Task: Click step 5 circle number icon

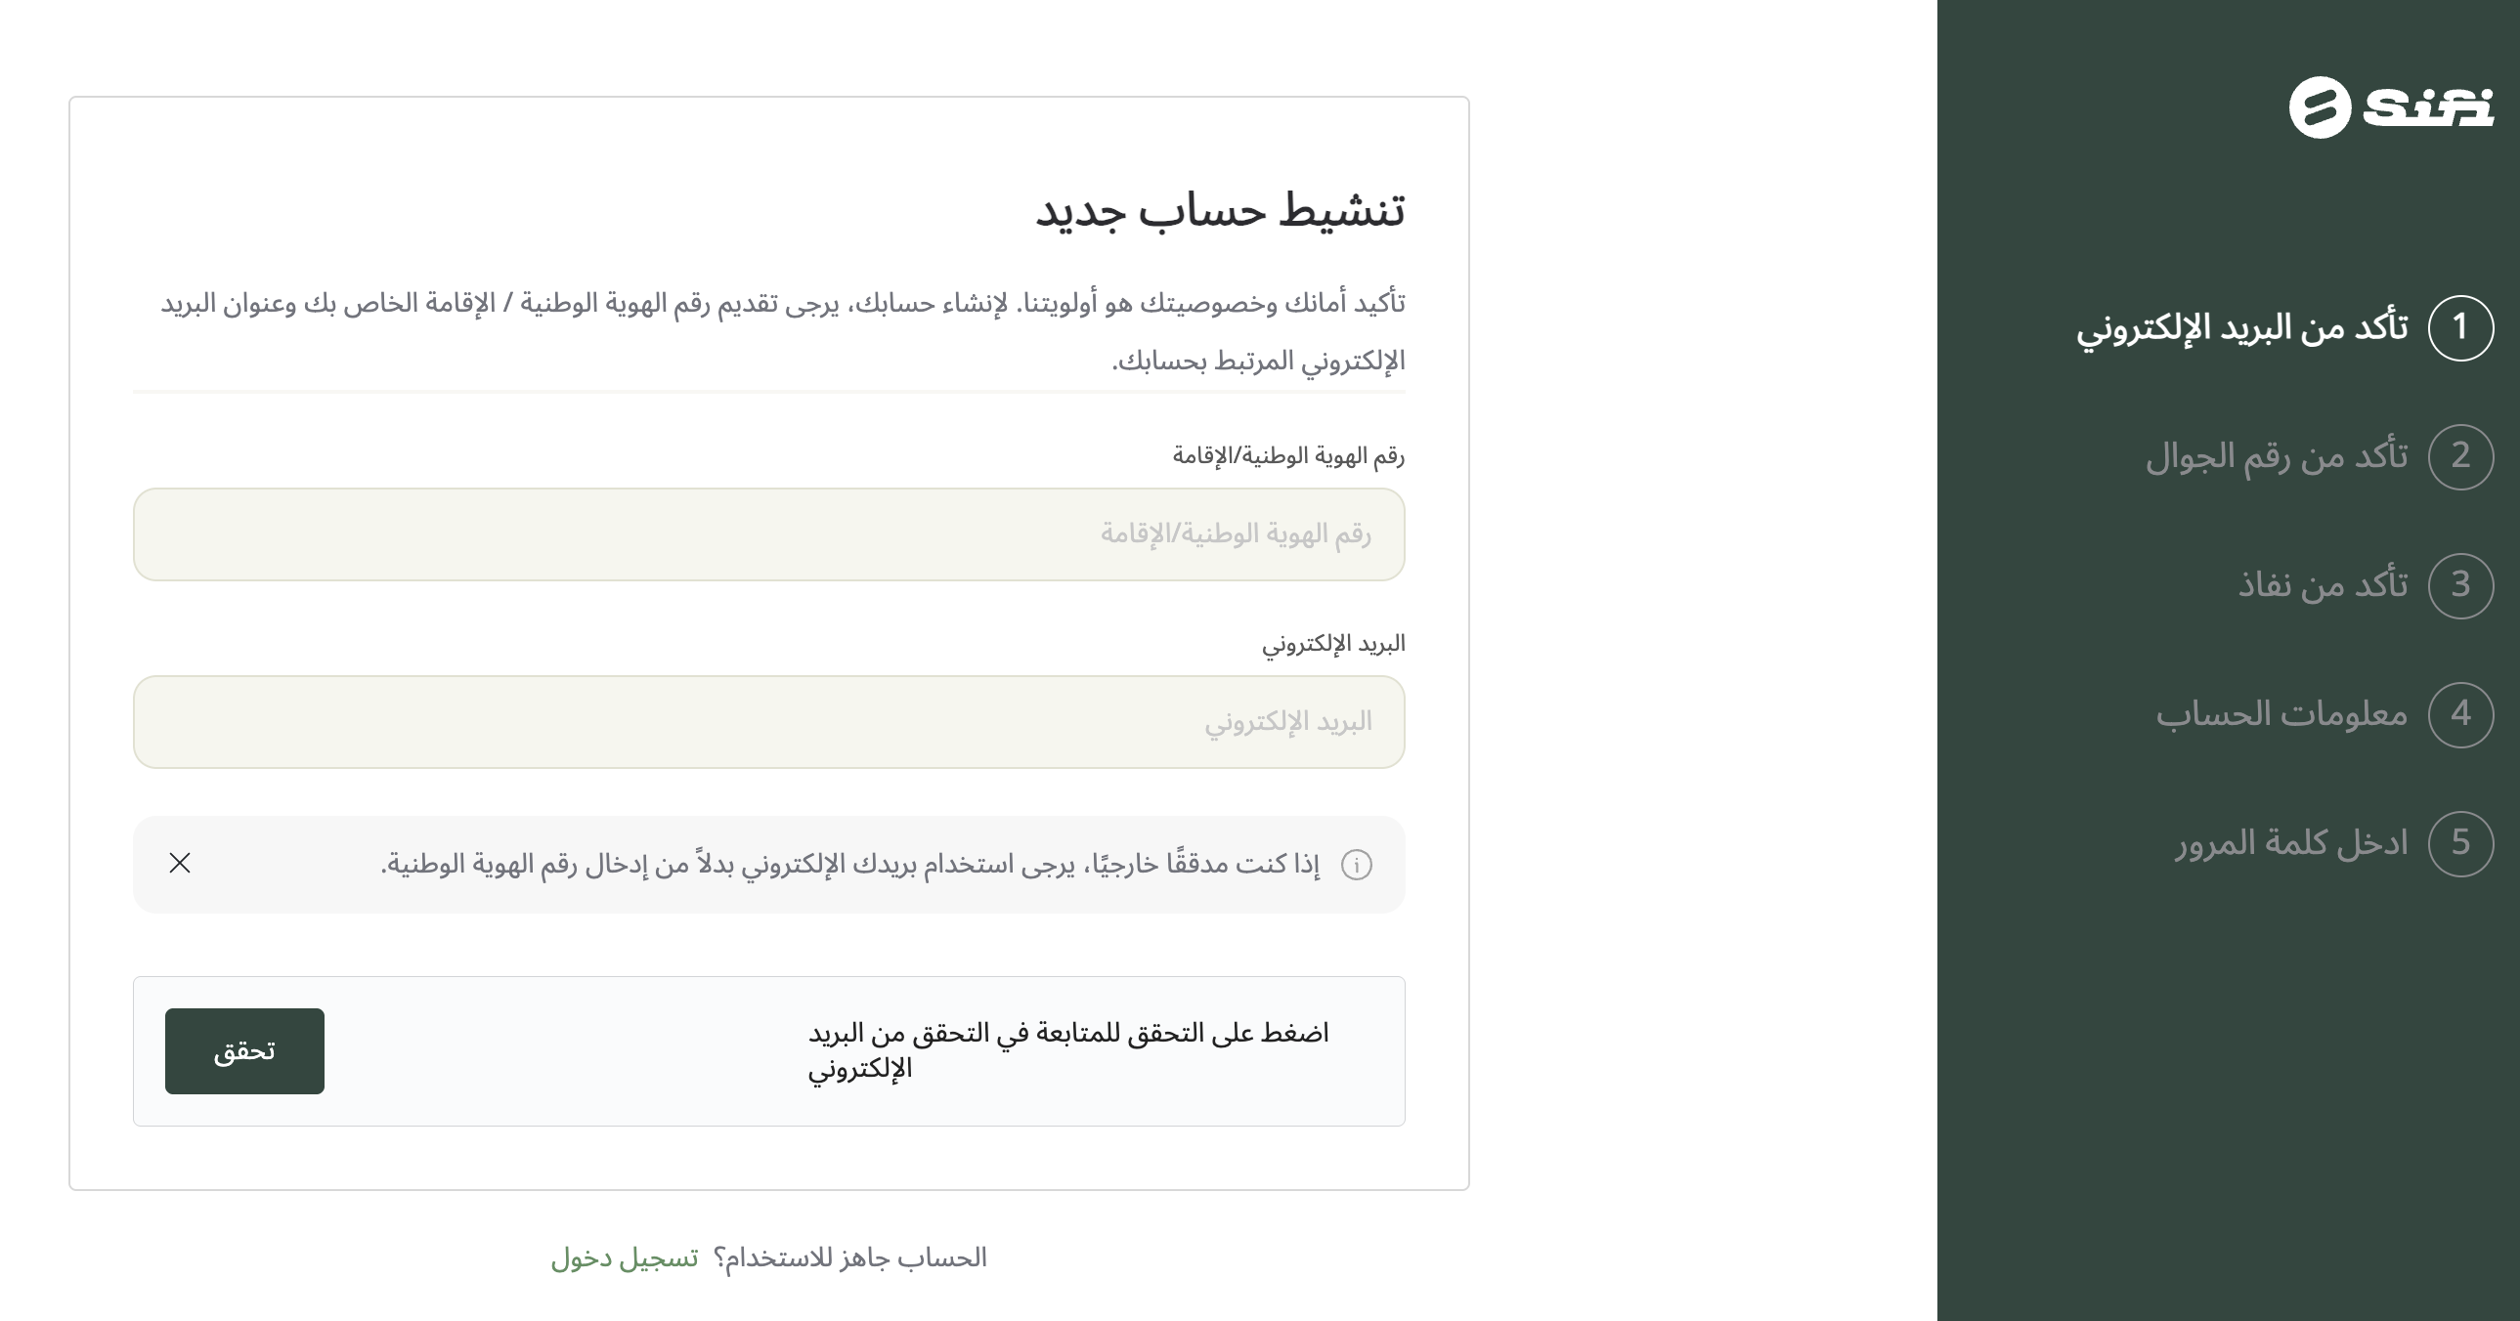Action: tap(2460, 844)
